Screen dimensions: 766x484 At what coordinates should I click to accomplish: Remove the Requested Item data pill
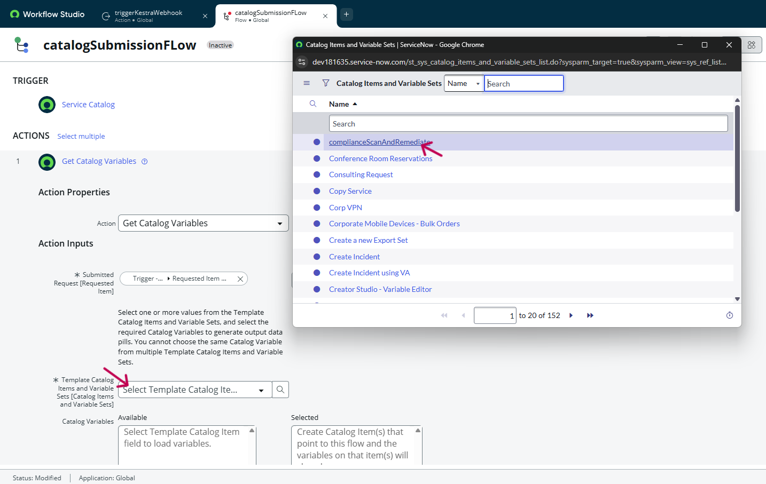[x=240, y=279]
